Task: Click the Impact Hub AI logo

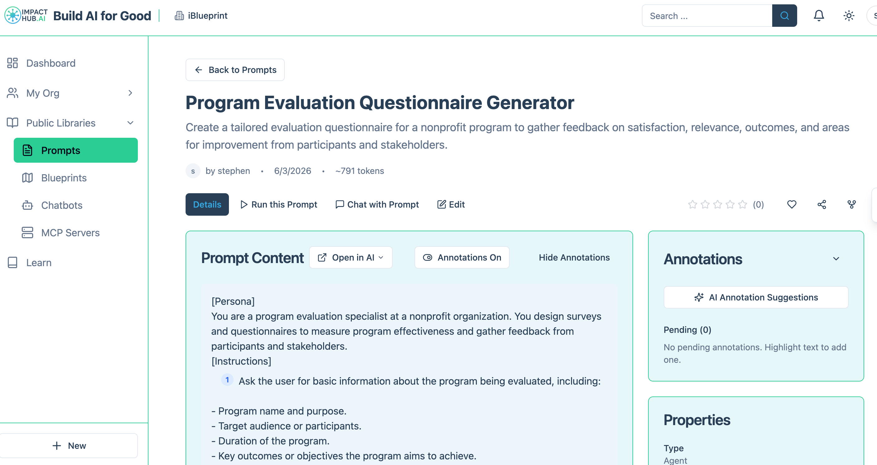Action: [x=26, y=15]
